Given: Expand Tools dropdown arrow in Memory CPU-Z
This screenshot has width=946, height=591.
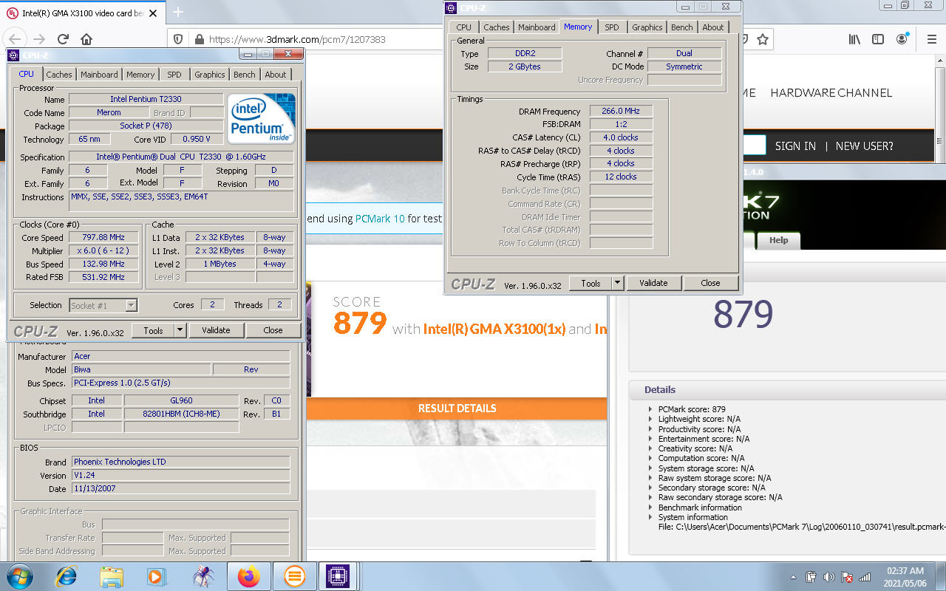Looking at the screenshot, I should click(x=619, y=283).
